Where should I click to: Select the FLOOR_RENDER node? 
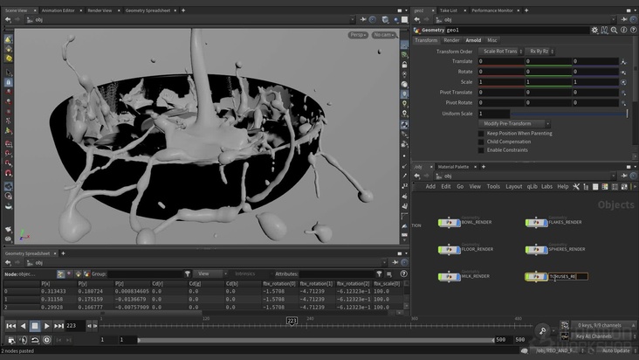[x=449, y=250]
